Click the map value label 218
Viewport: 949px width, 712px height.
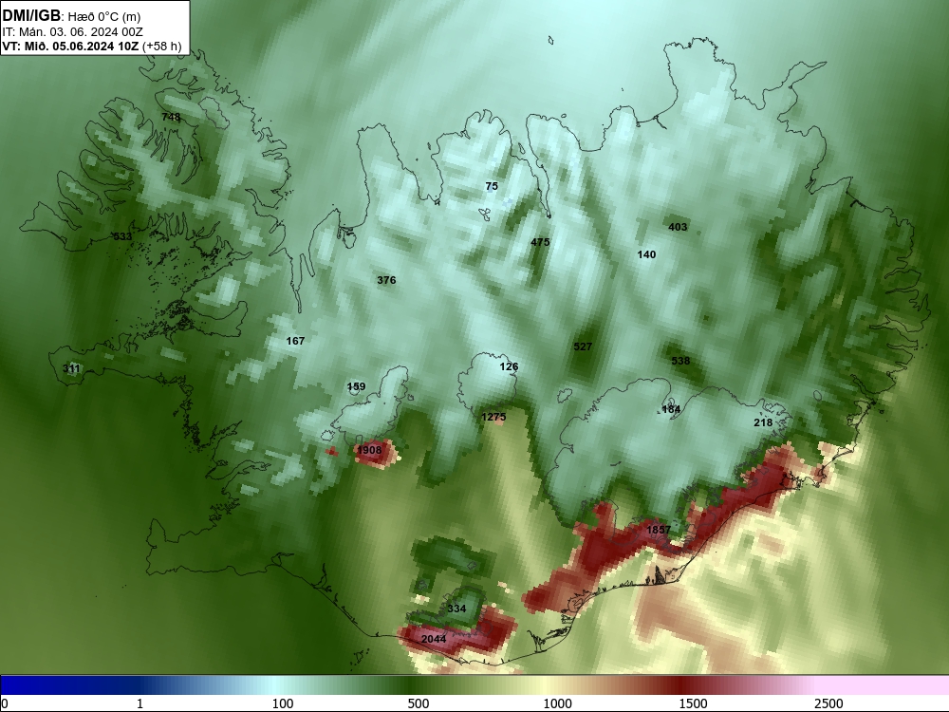763,422
